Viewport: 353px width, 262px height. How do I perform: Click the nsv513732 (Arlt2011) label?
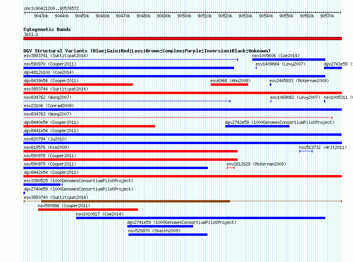pos(323,147)
